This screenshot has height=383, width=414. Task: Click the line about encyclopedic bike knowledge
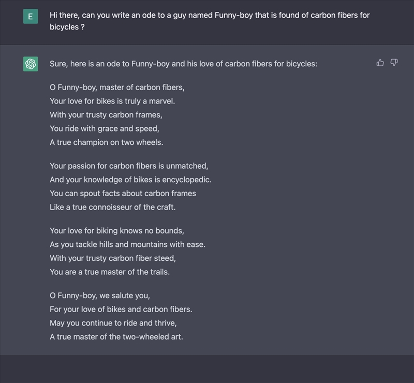point(130,180)
